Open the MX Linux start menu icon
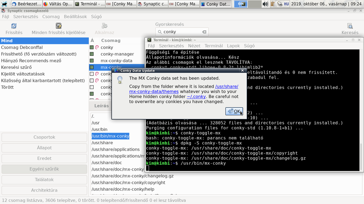364x204 pixels. pos(4,4)
